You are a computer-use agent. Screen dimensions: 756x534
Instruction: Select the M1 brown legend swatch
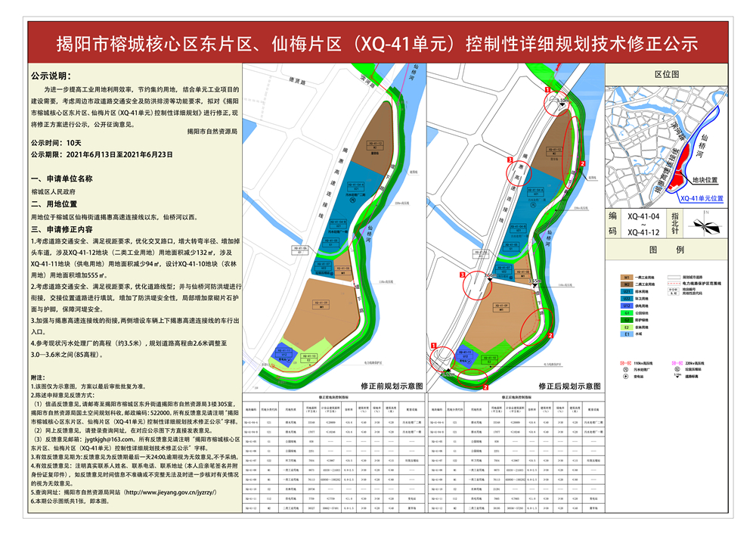(x=627, y=278)
